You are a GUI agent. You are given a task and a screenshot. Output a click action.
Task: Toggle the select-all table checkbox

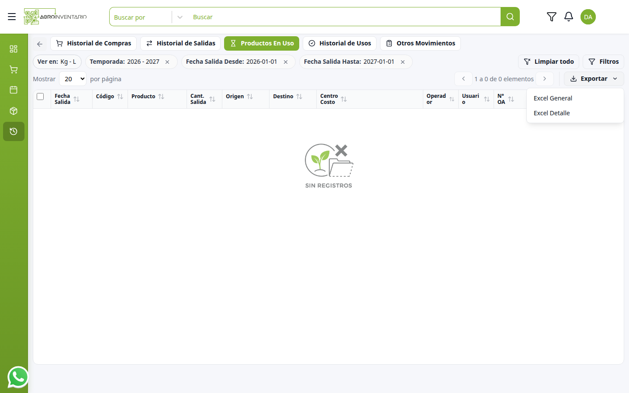click(40, 97)
